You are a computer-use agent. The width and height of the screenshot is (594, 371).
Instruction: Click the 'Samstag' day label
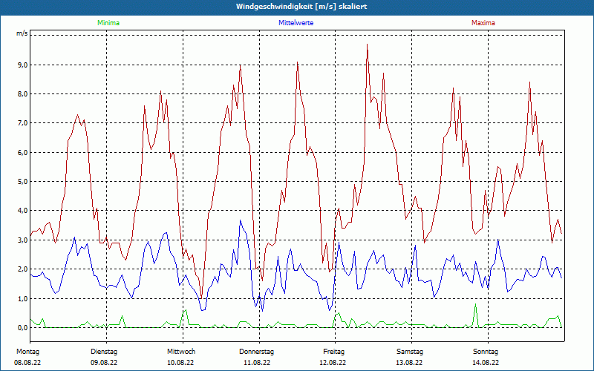point(410,352)
